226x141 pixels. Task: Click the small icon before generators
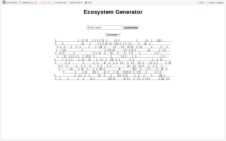(x=69, y=3)
